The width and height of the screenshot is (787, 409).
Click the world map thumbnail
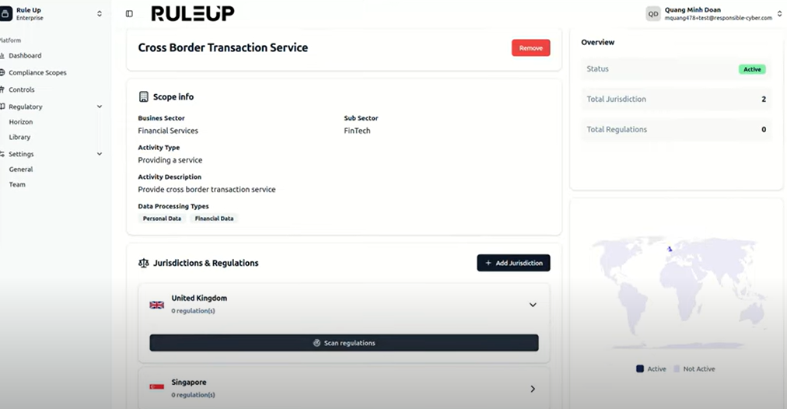pos(678,294)
